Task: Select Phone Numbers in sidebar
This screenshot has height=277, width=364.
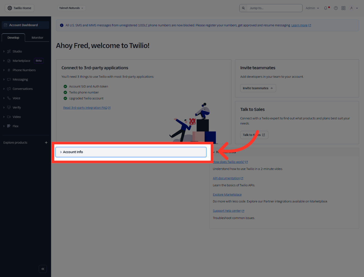Action: point(24,70)
